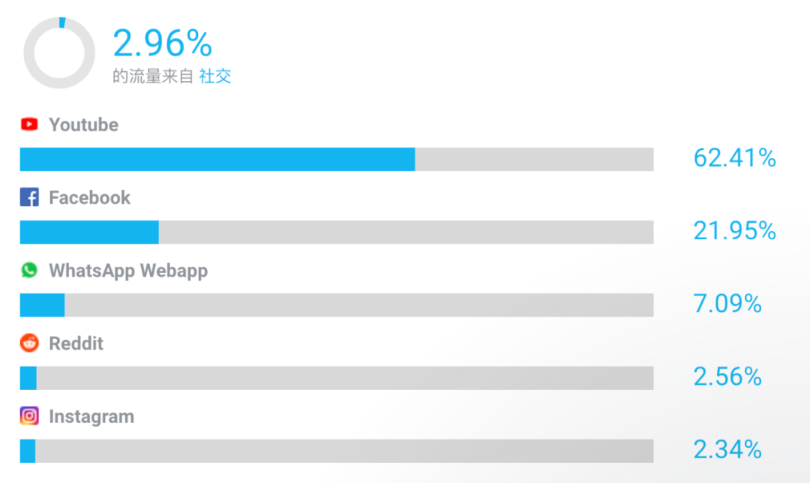Click the Facebook logo icon
The height and width of the screenshot is (483, 810).
pos(29,196)
